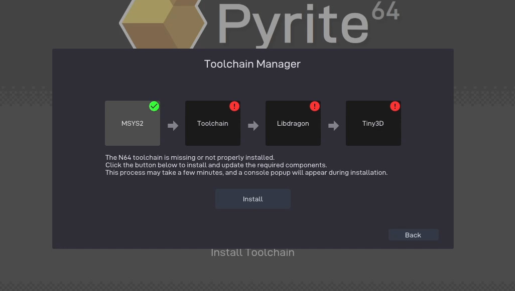Click the "This process may take" note
Screen dimensions: 515x291
(x=246, y=172)
